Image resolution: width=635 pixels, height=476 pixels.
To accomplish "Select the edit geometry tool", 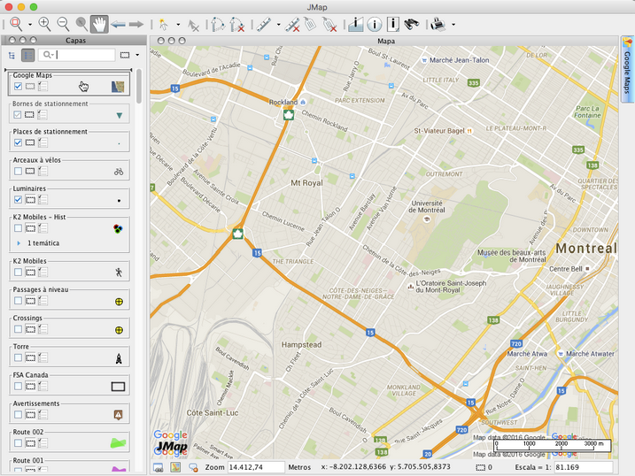I will pyautogui.click(x=218, y=24).
